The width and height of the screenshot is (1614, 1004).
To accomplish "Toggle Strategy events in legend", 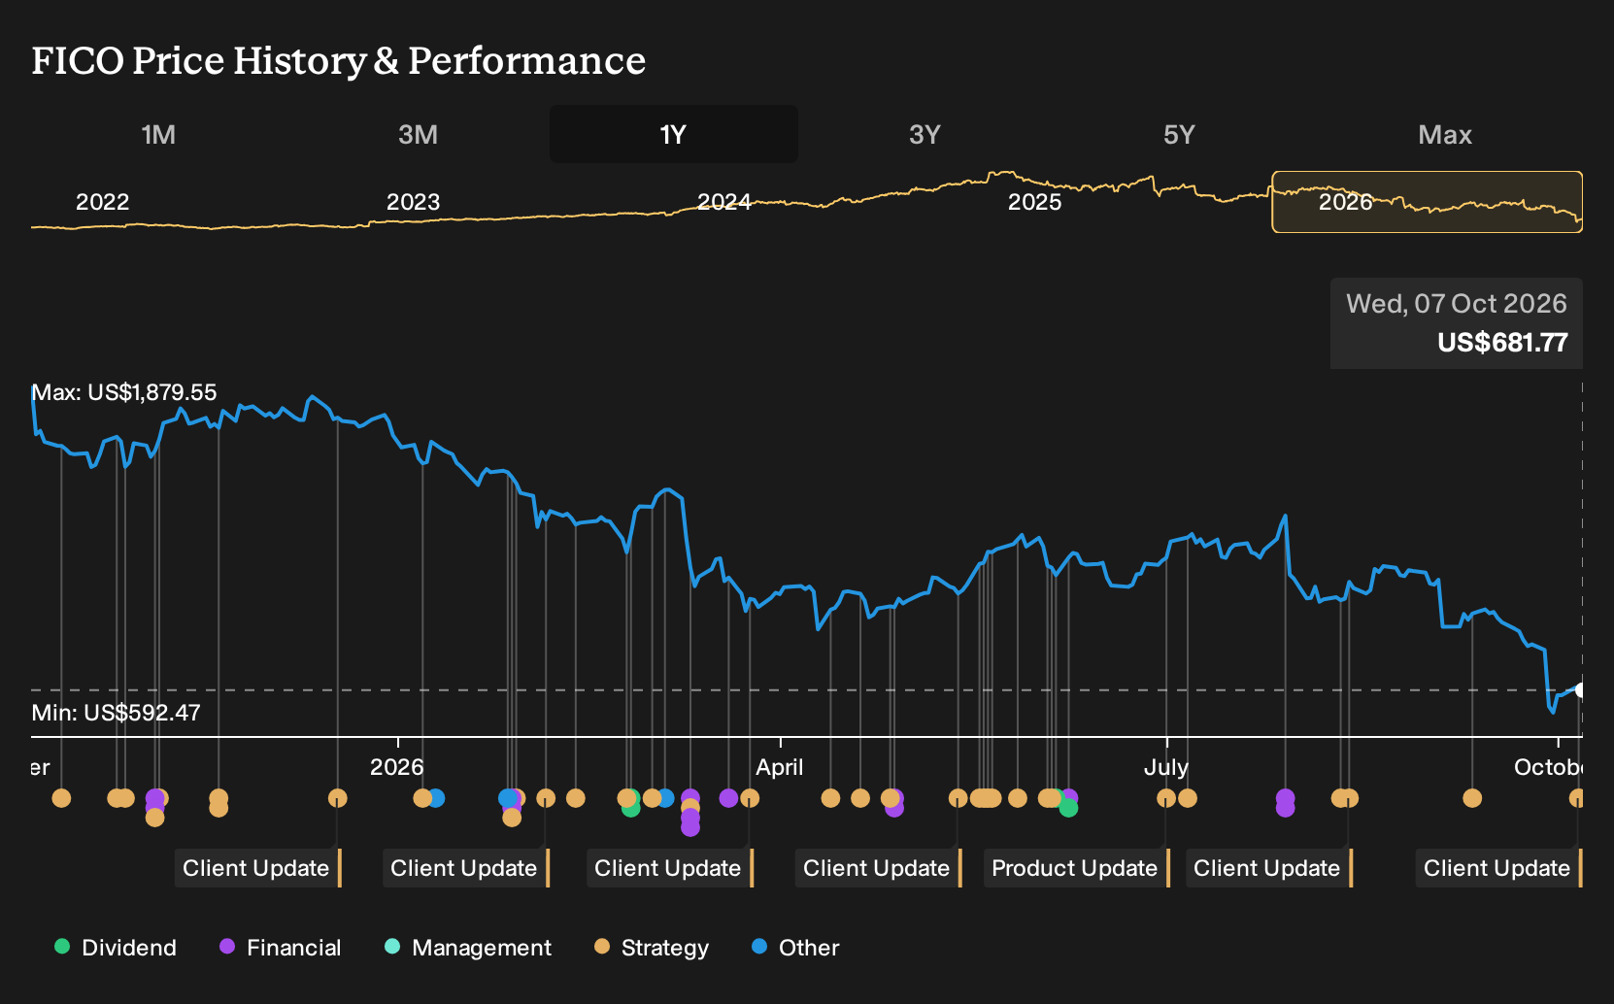I will pyautogui.click(x=652, y=948).
